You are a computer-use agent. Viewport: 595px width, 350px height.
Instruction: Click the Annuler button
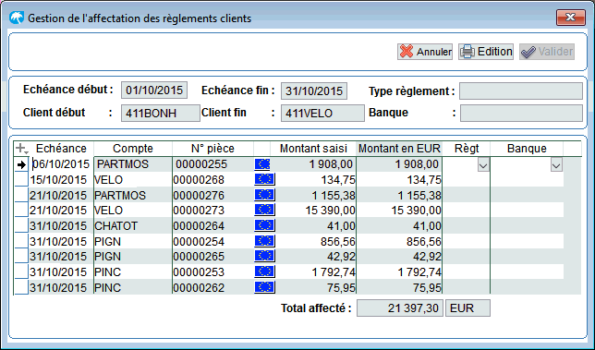pos(425,52)
